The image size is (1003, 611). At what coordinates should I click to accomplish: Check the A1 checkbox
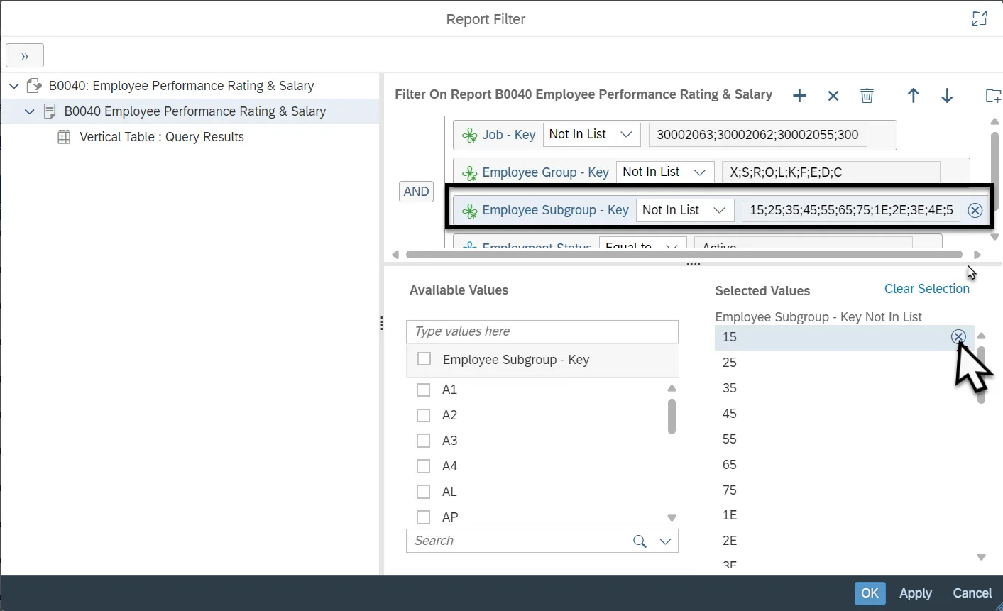pyautogui.click(x=424, y=390)
